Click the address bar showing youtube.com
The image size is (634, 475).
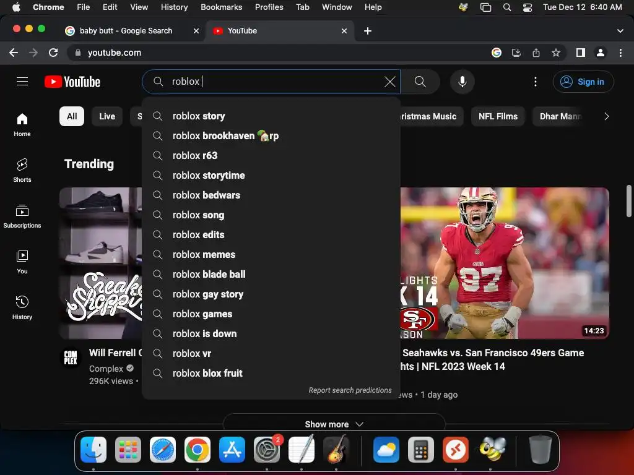(115, 53)
